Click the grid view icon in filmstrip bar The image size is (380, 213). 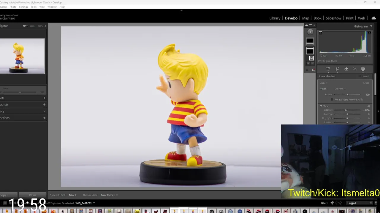[5, 203]
